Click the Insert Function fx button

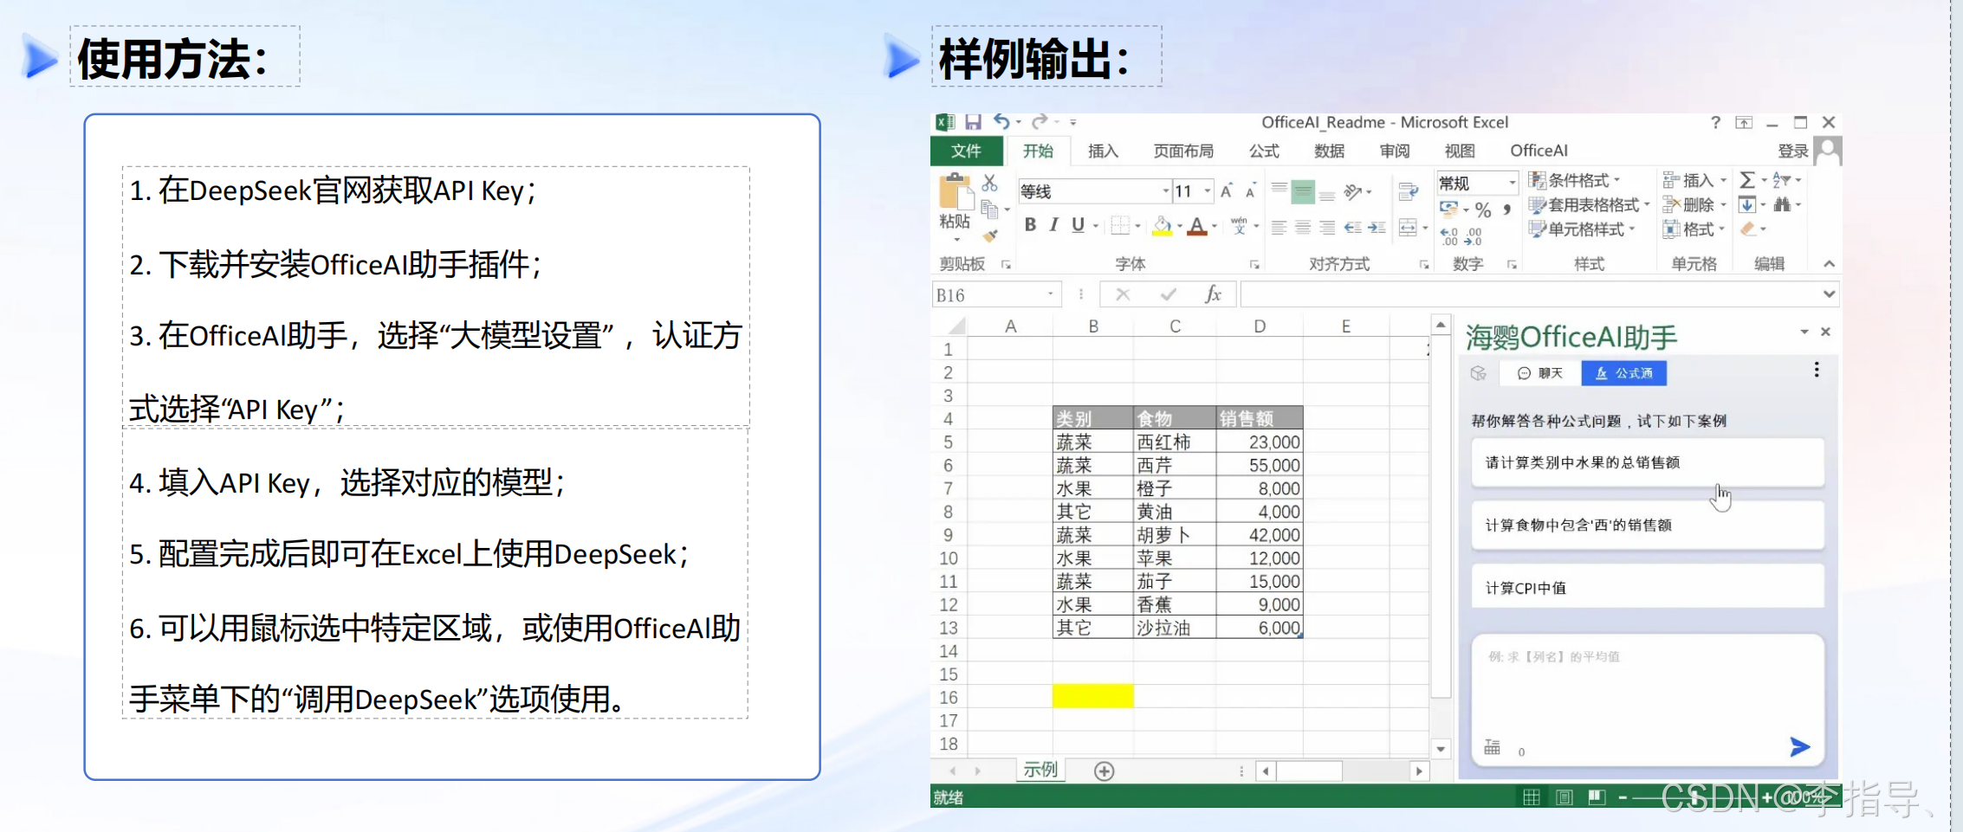[x=1213, y=295]
